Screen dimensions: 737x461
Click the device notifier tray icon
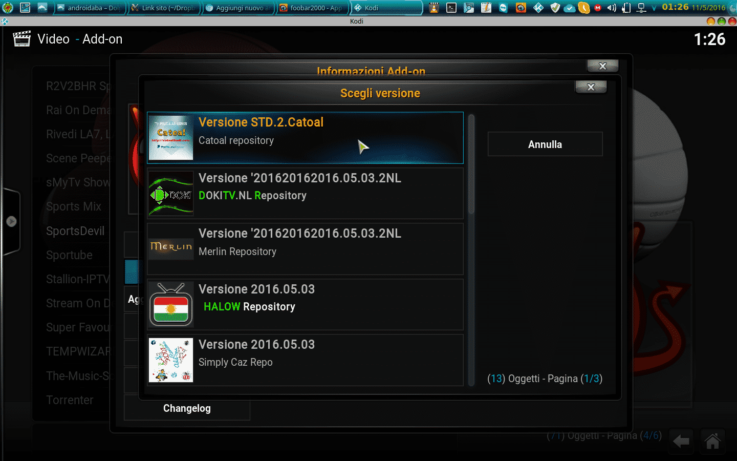pos(626,8)
